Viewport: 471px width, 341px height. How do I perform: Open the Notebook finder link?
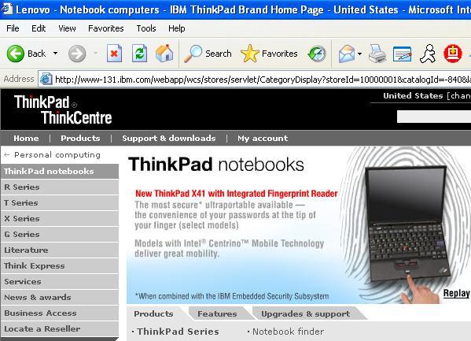pos(288,332)
